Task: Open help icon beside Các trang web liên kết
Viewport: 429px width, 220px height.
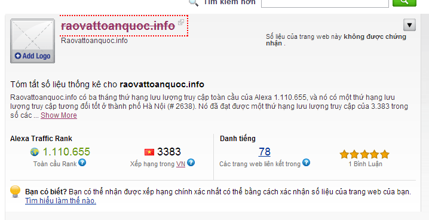Action: [x=306, y=163]
